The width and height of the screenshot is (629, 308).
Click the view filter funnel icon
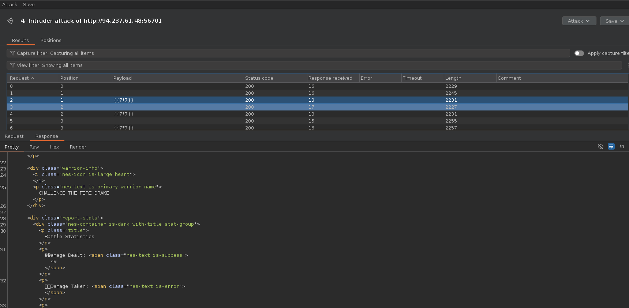pyautogui.click(x=12, y=65)
